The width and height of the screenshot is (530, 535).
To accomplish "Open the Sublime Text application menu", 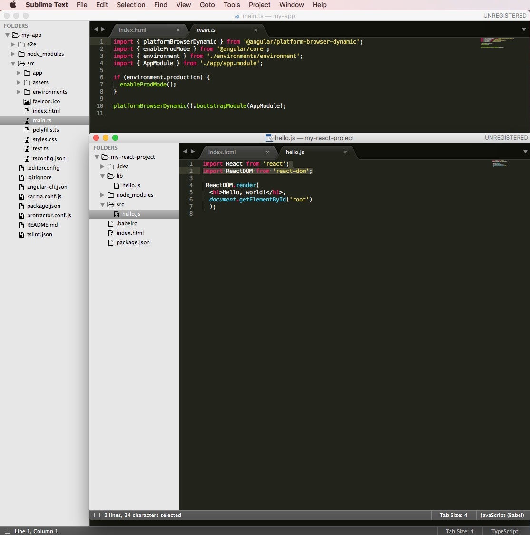I will pyautogui.click(x=47, y=5).
